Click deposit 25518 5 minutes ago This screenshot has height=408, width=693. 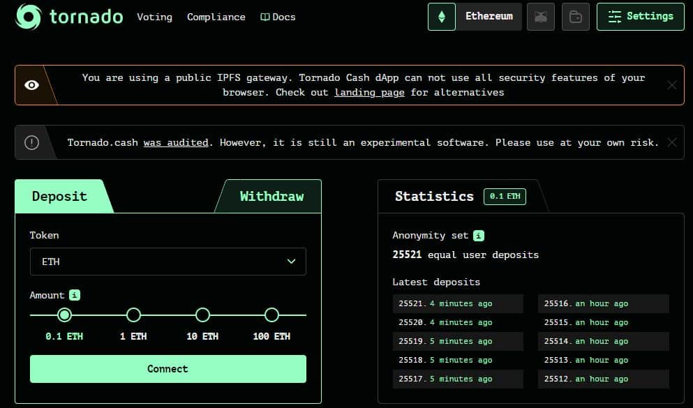[458, 361]
